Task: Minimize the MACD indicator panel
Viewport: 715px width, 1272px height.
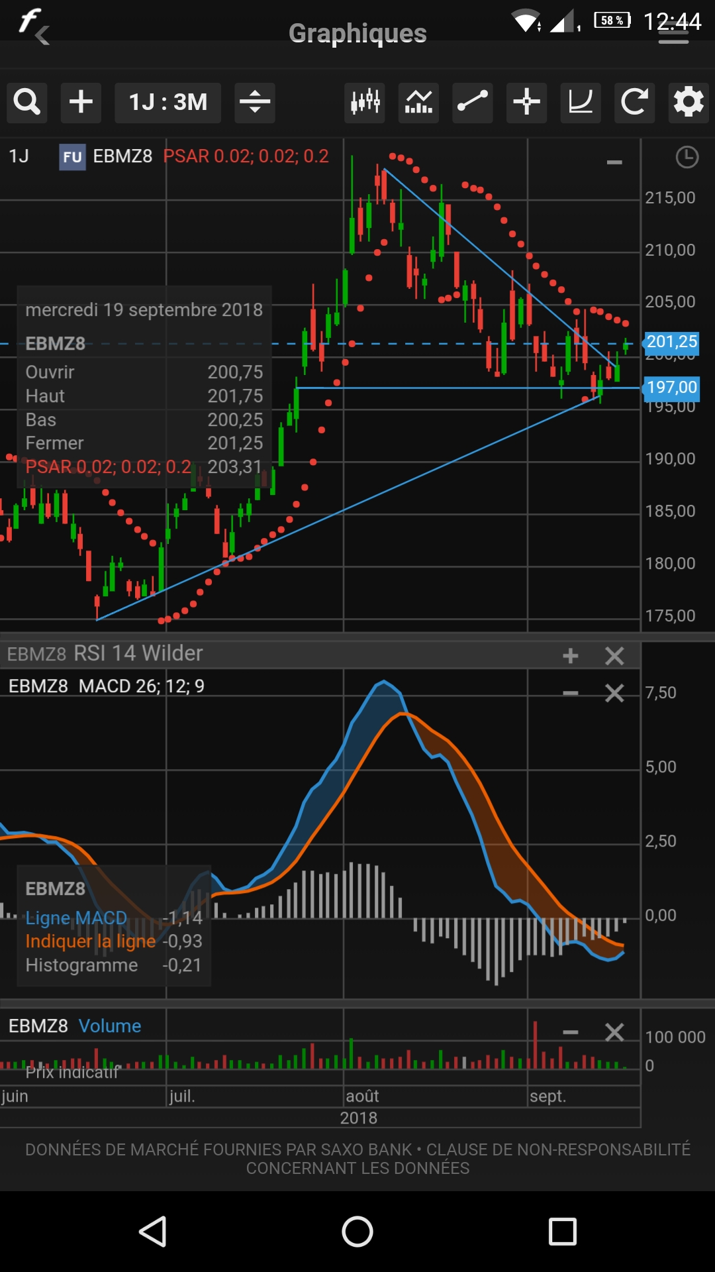Action: click(x=570, y=693)
